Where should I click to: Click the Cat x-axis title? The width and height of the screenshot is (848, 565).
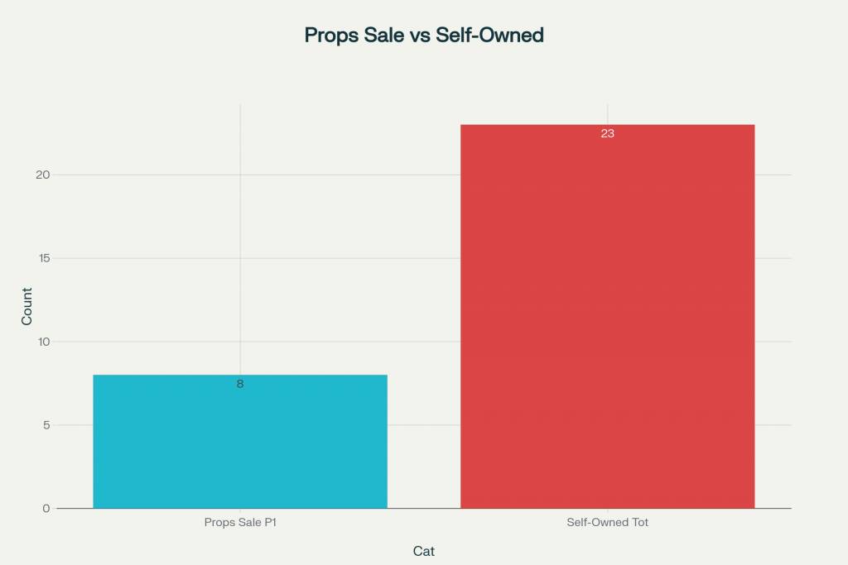[x=423, y=551]
